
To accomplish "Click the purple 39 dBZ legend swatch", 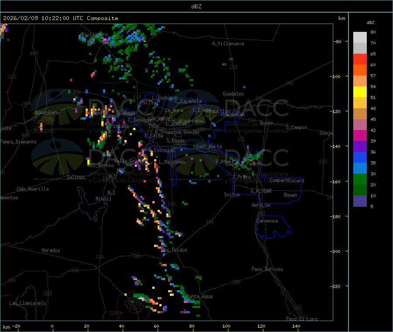I will click(x=360, y=147).
